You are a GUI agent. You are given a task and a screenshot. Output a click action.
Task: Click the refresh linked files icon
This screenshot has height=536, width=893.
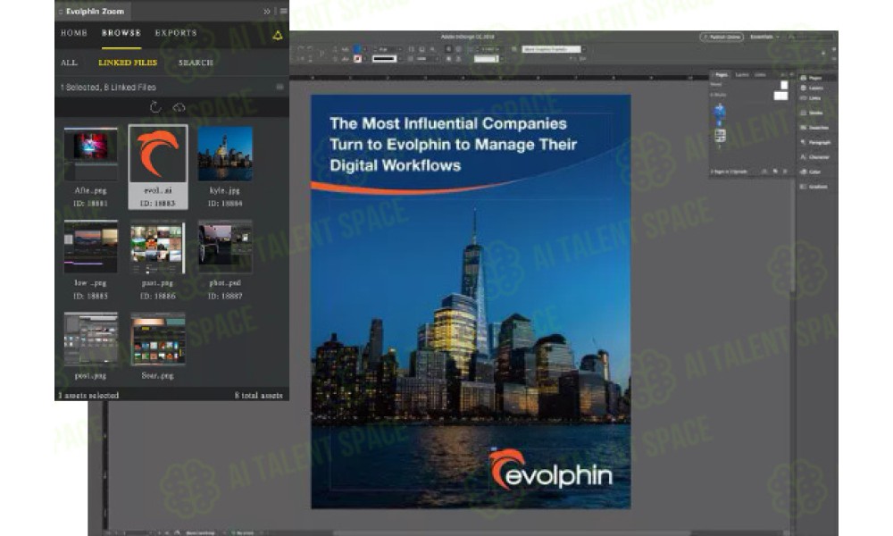tap(155, 107)
